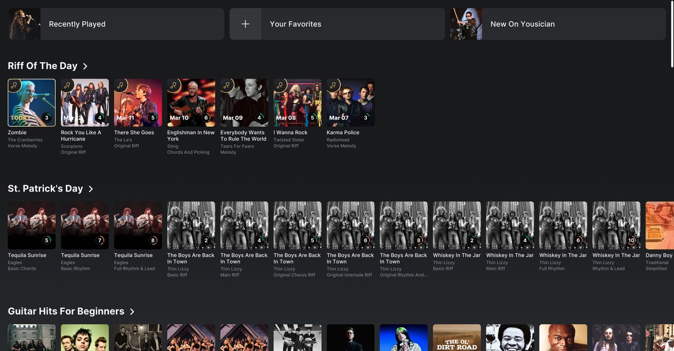The image size is (674, 351).
Task: Click level 10 badge on Whiskey In The Jar
Action: click(631, 240)
